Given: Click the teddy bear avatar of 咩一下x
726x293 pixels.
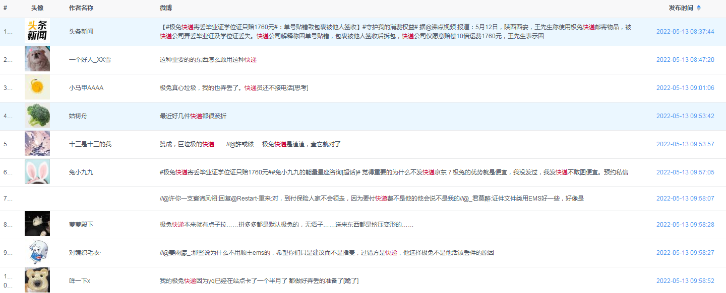Looking at the screenshot, I should coord(37,279).
